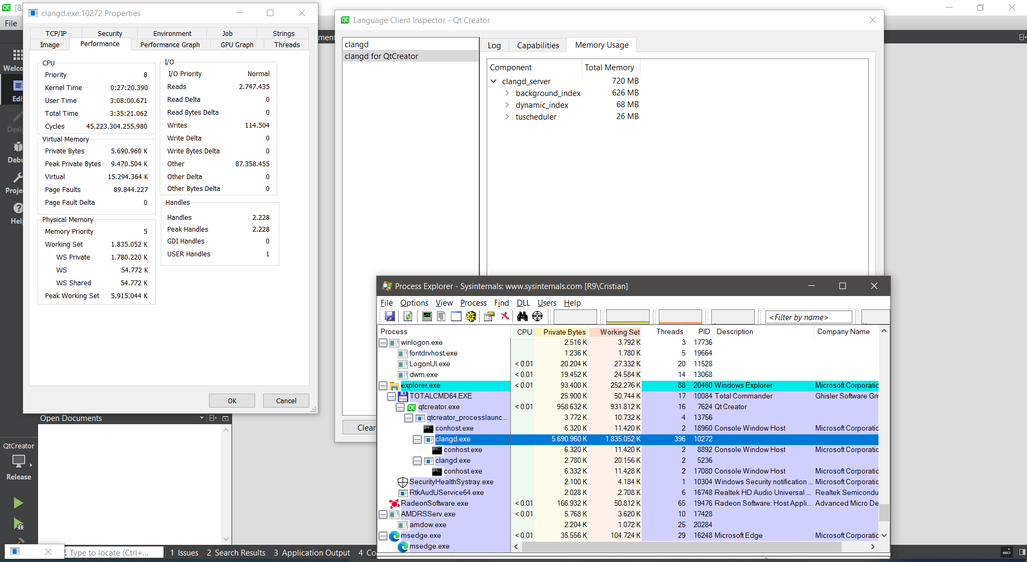Toggle the lower pane icon in Process Explorer

point(456,316)
